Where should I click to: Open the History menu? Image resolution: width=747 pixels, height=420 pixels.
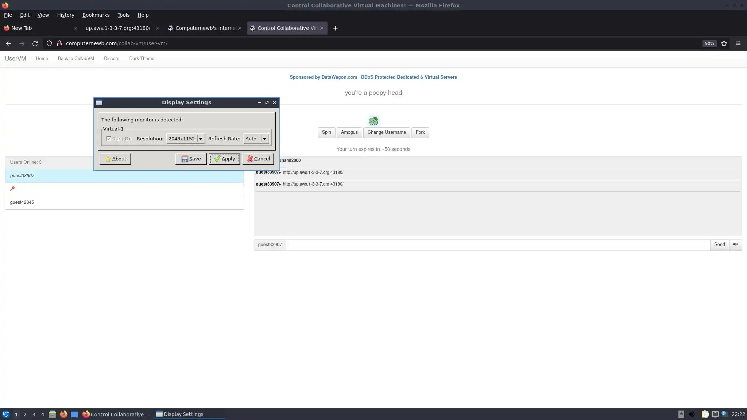(66, 15)
